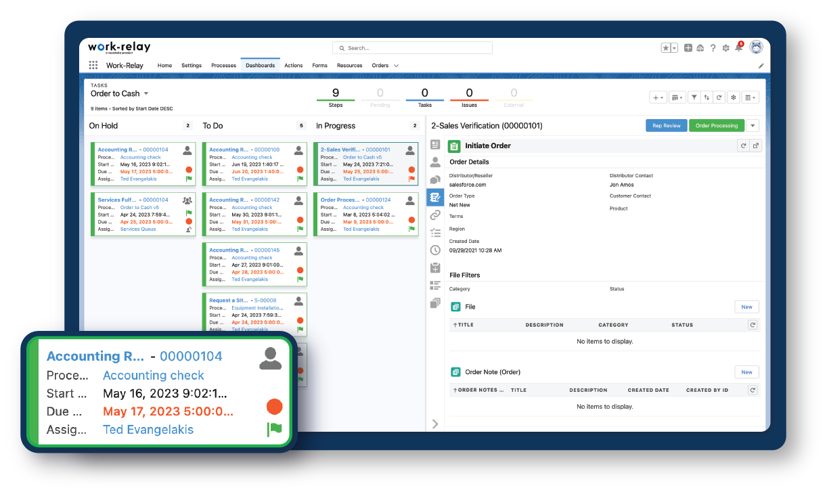The height and width of the screenshot is (494, 827).
Task: Open the Trailhead guidance icon in header
Action: point(700,48)
